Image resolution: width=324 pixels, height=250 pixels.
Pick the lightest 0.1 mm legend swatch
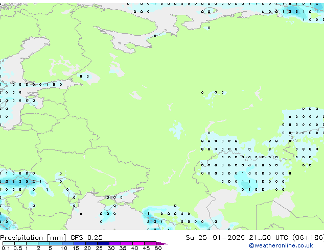pos(9,243)
